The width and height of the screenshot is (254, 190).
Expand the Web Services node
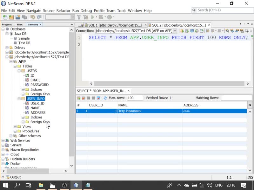3,140
